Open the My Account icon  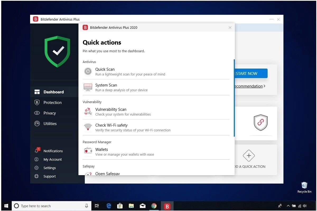37,159
